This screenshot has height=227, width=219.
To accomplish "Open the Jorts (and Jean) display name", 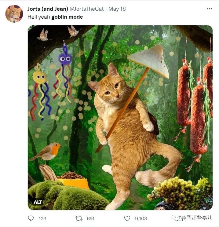I will click(x=48, y=9).
